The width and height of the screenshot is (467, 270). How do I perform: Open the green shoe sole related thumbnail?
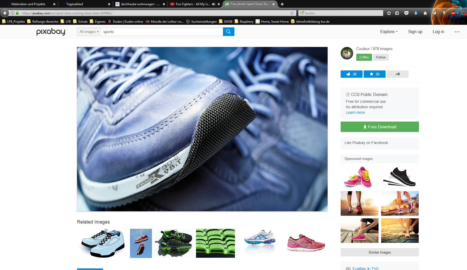point(215,243)
